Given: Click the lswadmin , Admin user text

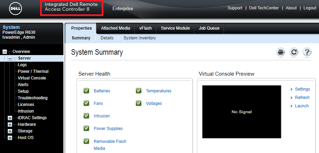Looking at the screenshot, I should coord(19,37).
